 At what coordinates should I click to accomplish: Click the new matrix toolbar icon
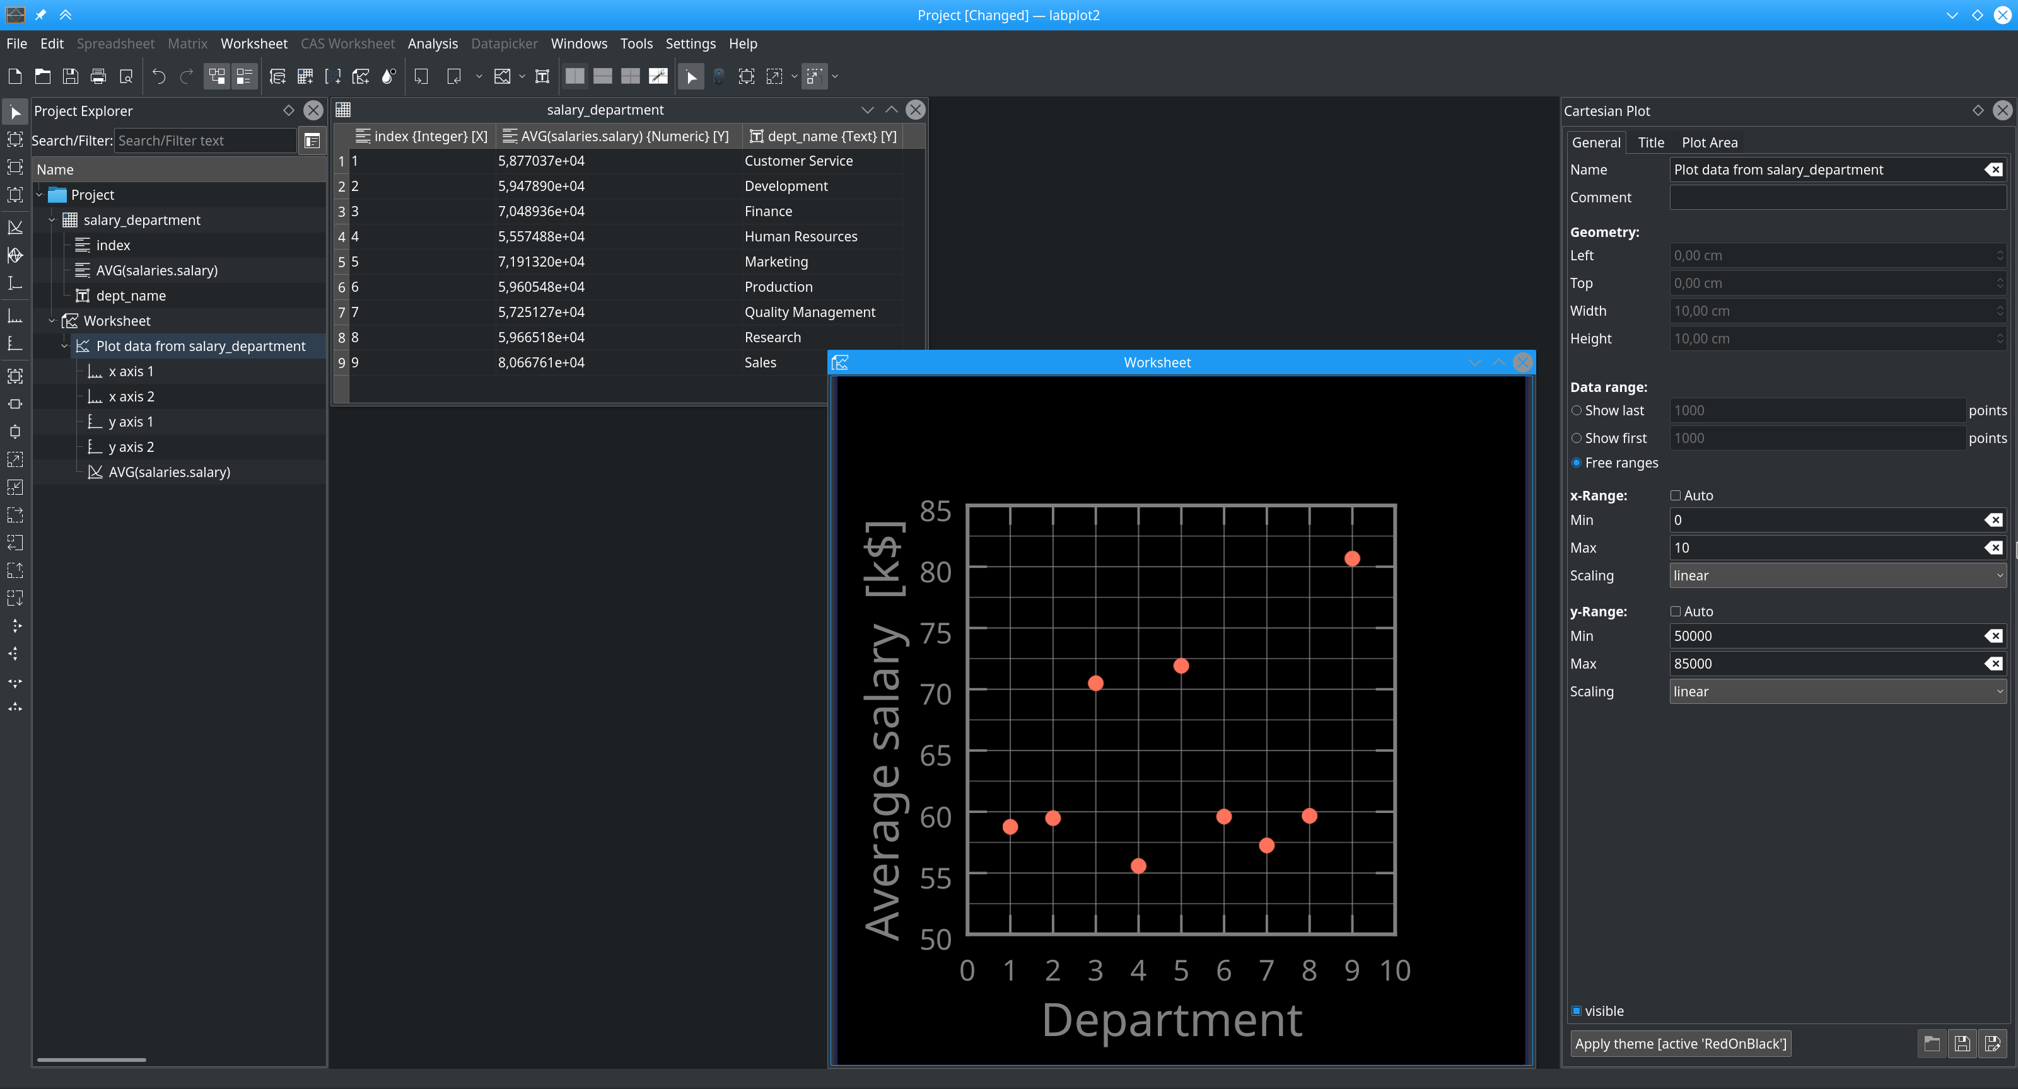[333, 76]
